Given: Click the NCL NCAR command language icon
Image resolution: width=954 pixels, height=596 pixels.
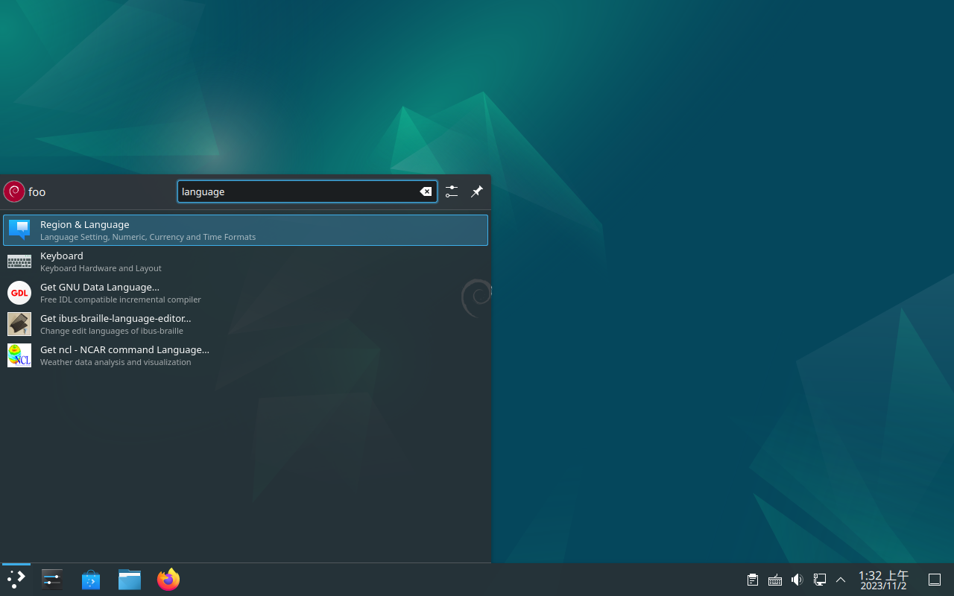Looking at the screenshot, I should tap(19, 355).
